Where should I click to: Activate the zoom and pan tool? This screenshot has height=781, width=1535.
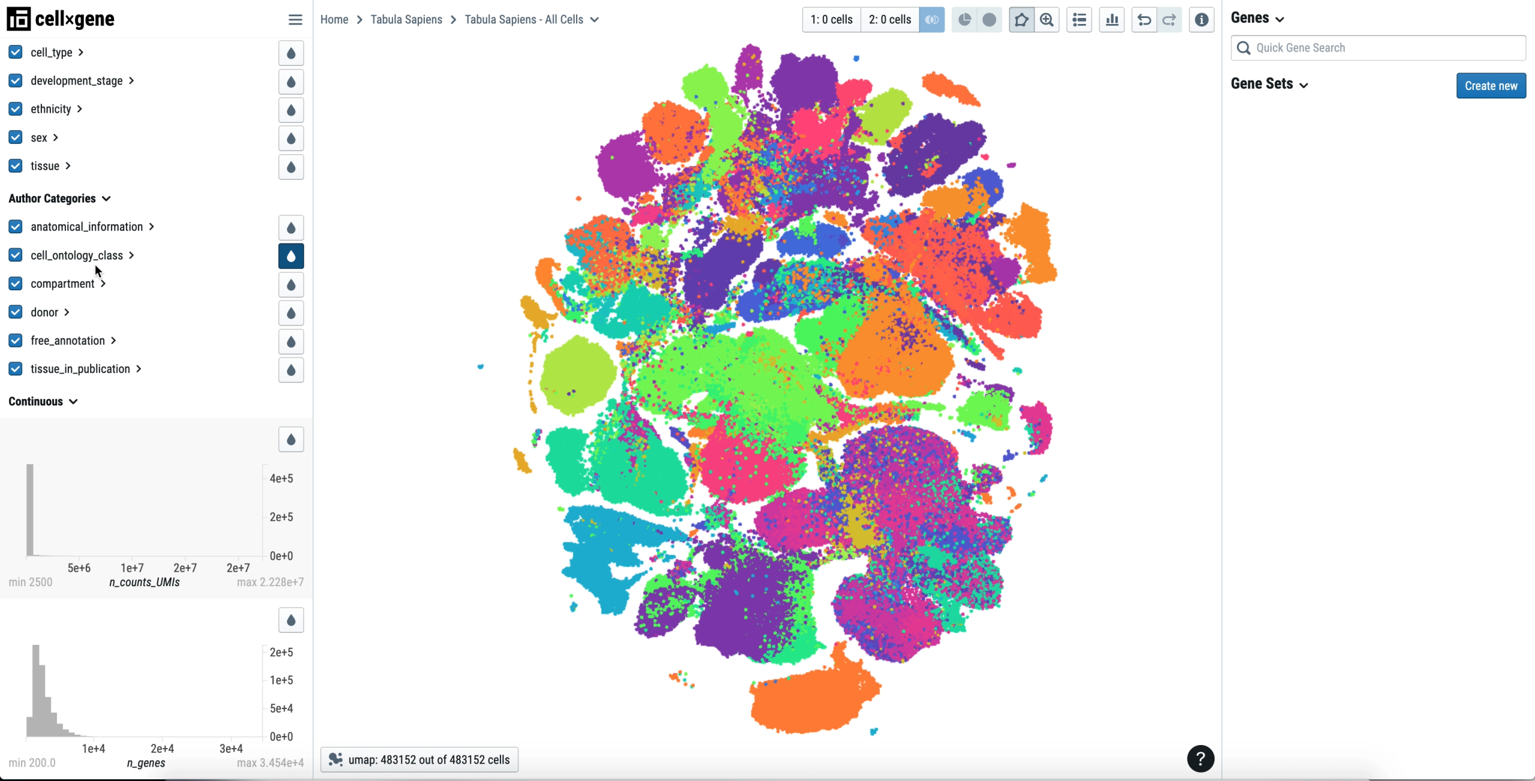[x=1047, y=20]
